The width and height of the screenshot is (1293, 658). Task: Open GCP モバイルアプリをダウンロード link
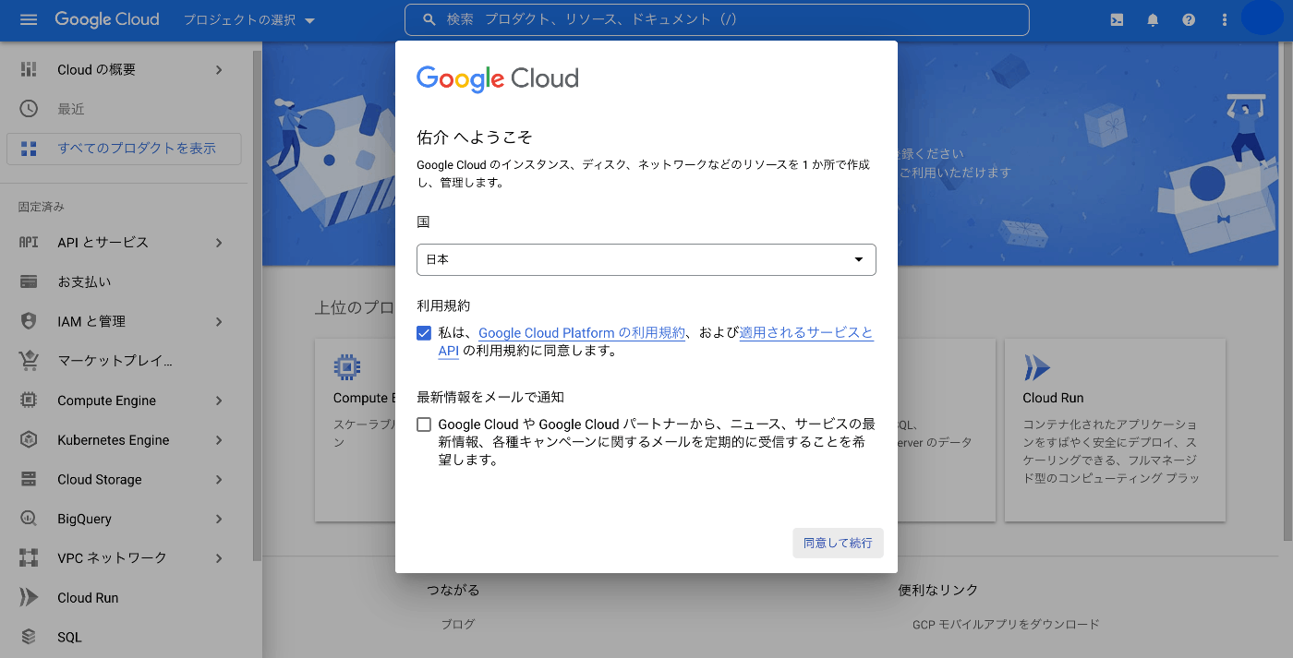pos(1006,624)
